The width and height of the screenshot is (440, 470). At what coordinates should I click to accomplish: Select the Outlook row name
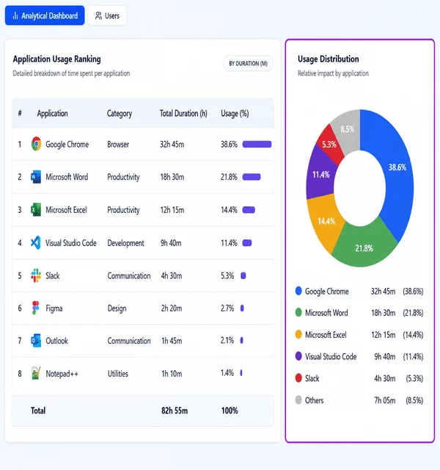pos(57,341)
